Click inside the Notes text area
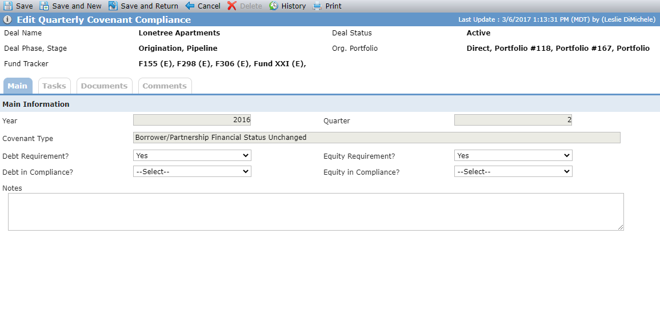 [x=315, y=212]
